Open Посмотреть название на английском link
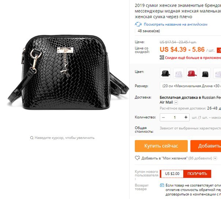The image size is (221, 199). tap(176, 25)
